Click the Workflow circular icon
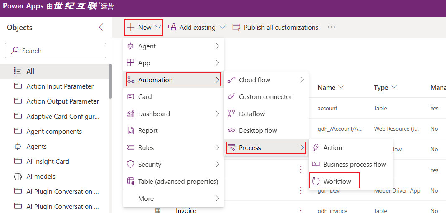This screenshot has height=213, width=446. click(316, 181)
